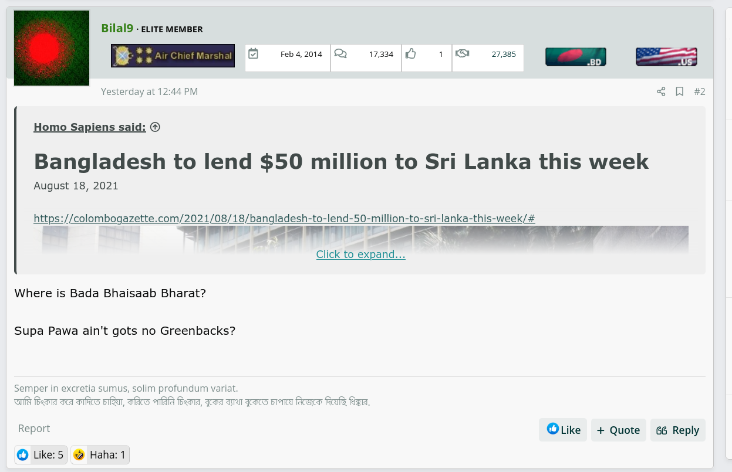Bookmark this post with the bookmark icon
Screen dimensions: 732x472
pyautogui.click(x=680, y=91)
